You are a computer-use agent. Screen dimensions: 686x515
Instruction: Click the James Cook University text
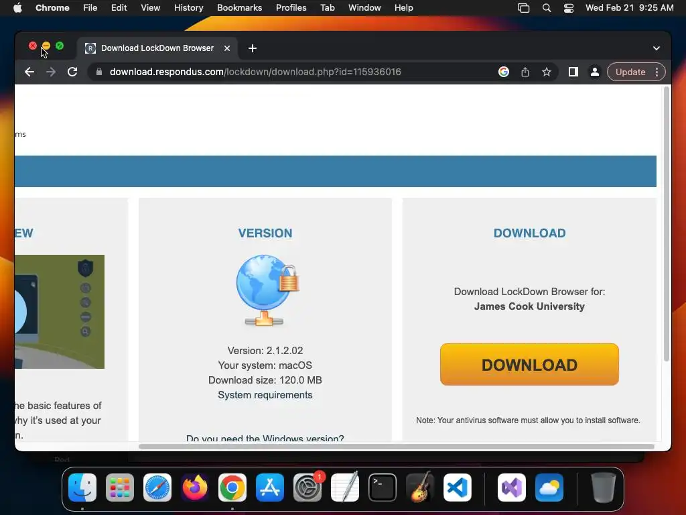[529, 306]
